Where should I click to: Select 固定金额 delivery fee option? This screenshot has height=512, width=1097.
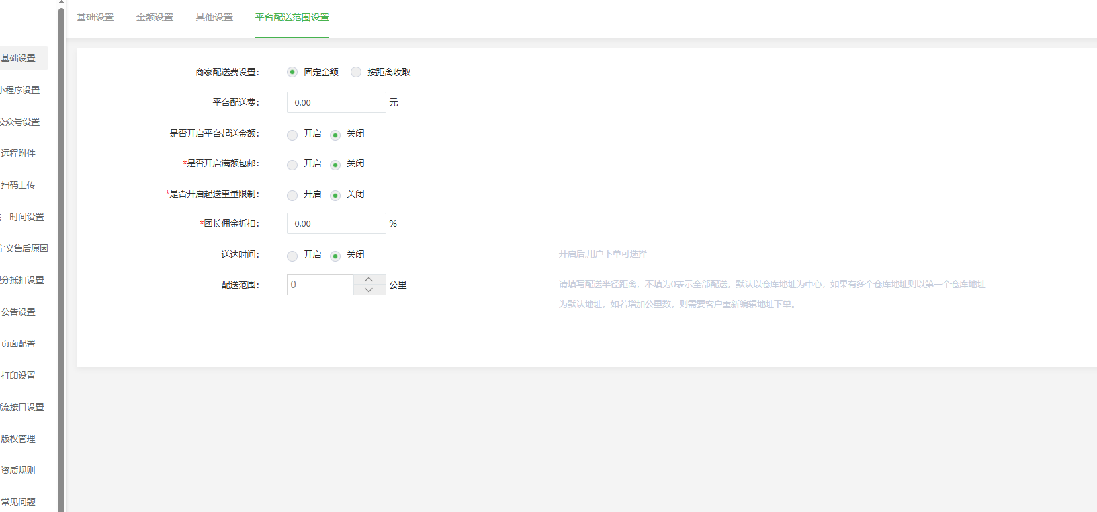pos(292,72)
